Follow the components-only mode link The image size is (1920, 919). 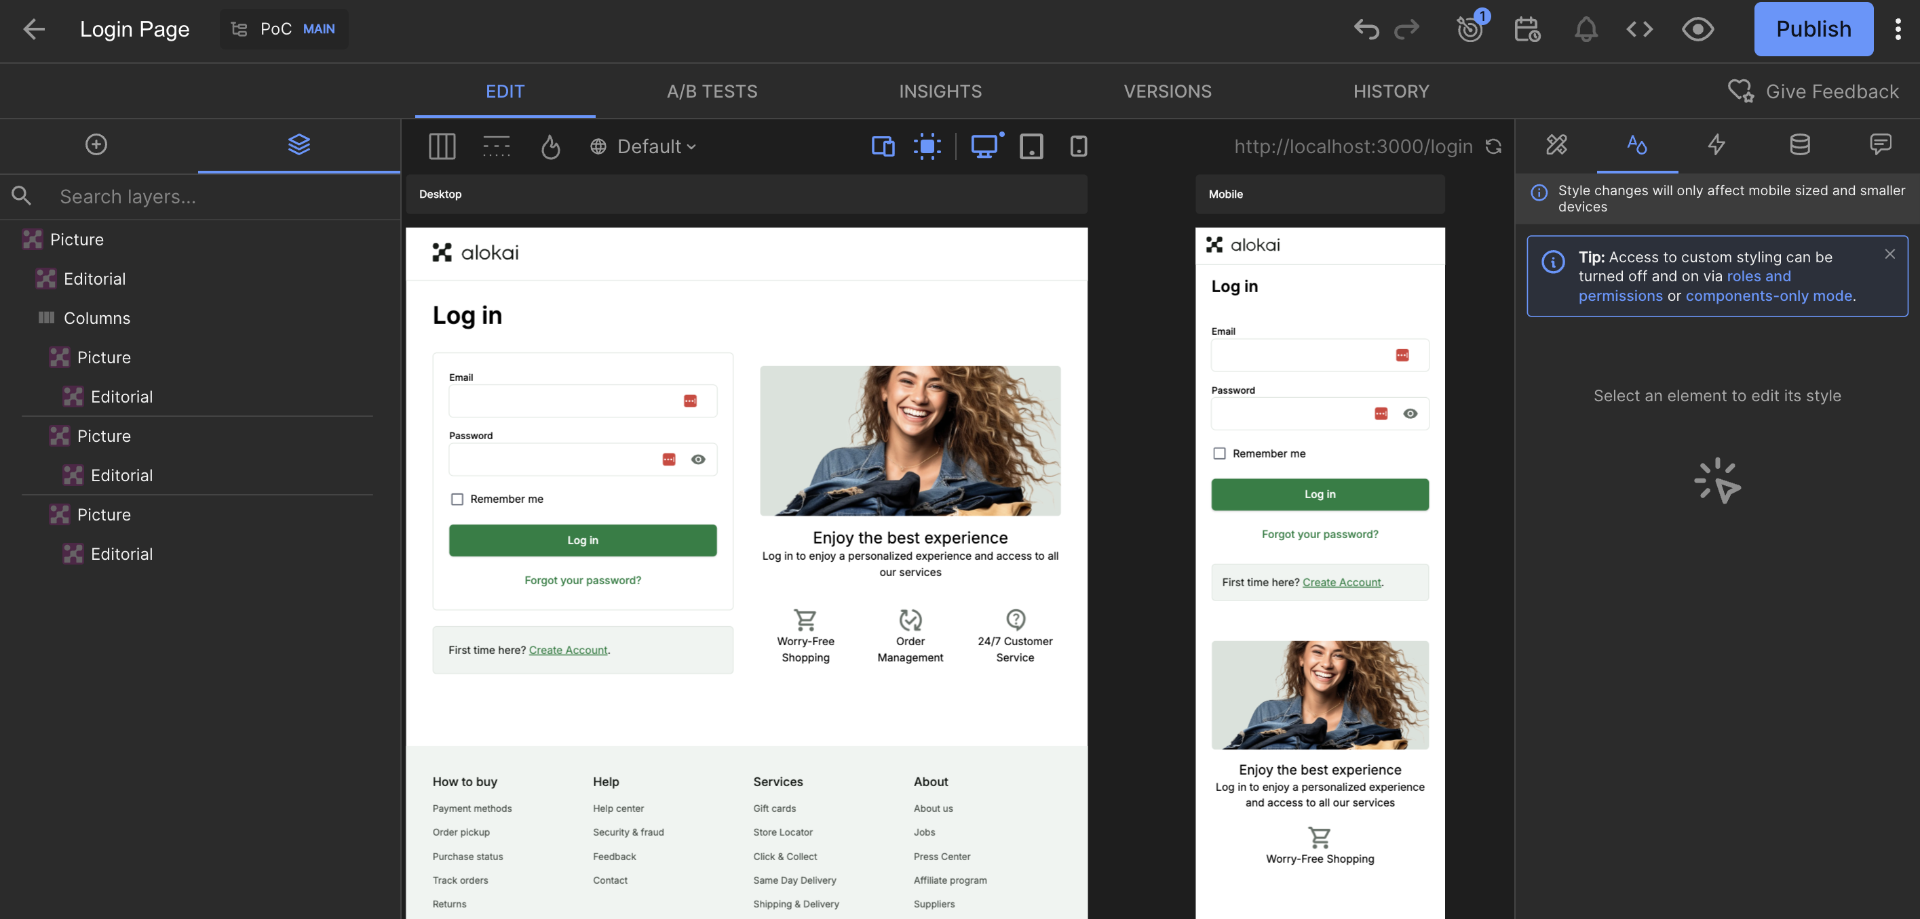point(1769,295)
